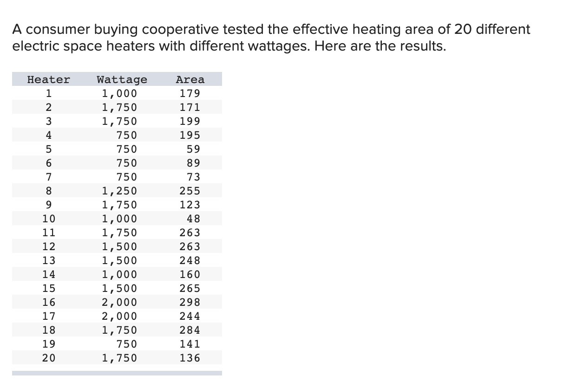Select area value 123 for heater 9
Image resolution: width=570 pixels, height=388 pixels.
(x=190, y=205)
